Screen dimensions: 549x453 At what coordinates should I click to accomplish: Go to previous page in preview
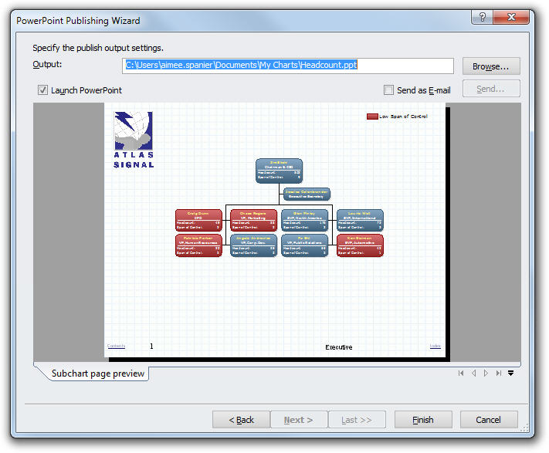pyautogui.click(x=473, y=374)
